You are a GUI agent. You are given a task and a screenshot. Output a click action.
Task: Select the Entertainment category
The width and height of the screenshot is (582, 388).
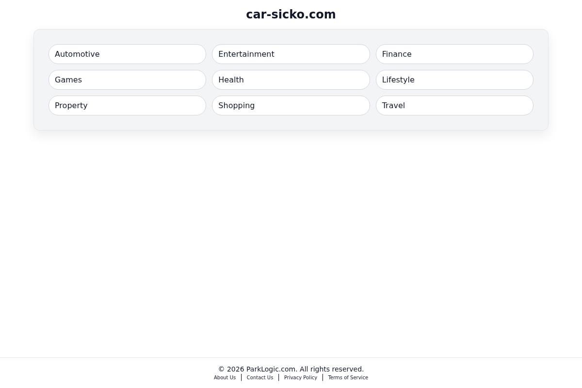(291, 54)
